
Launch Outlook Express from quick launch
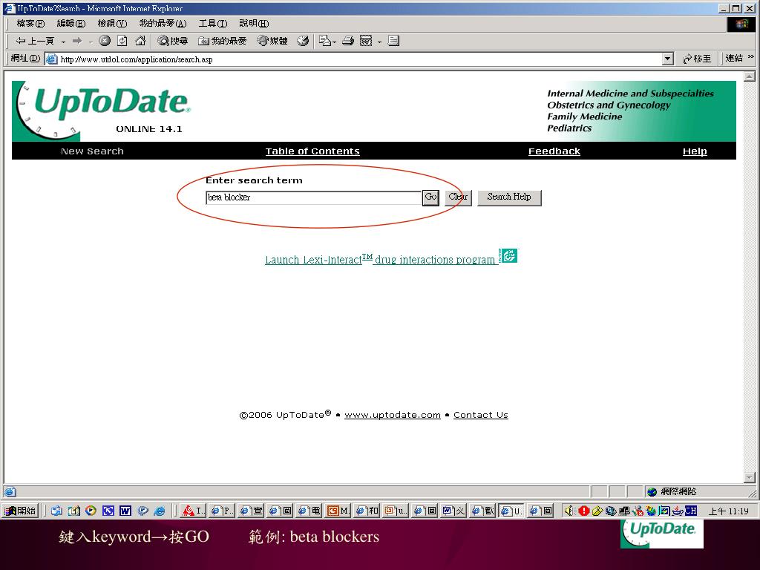click(56, 511)
